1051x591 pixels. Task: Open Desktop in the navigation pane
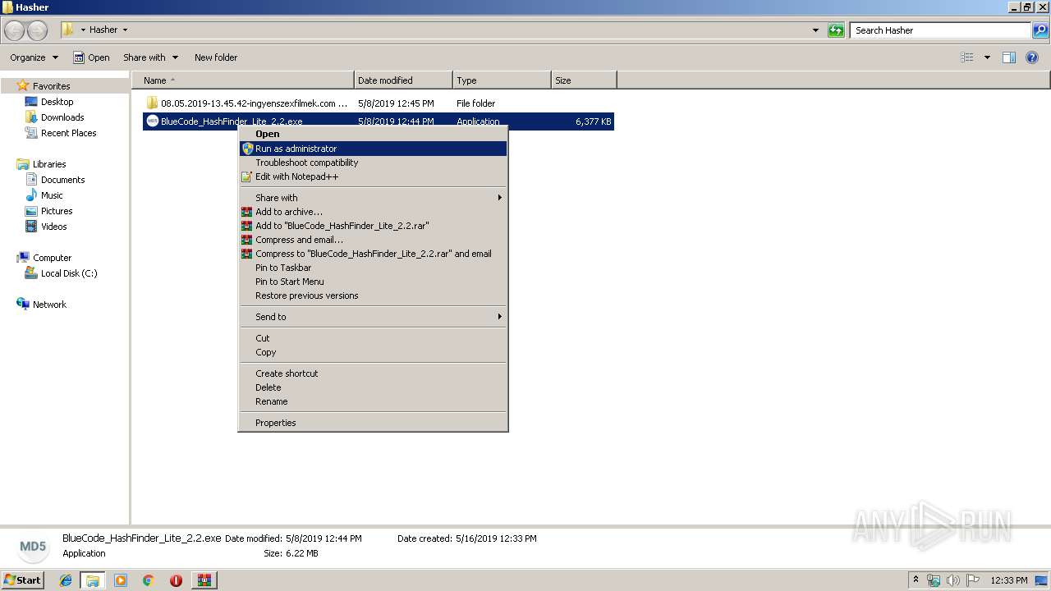pyautogui.click(x=57, y=102)
